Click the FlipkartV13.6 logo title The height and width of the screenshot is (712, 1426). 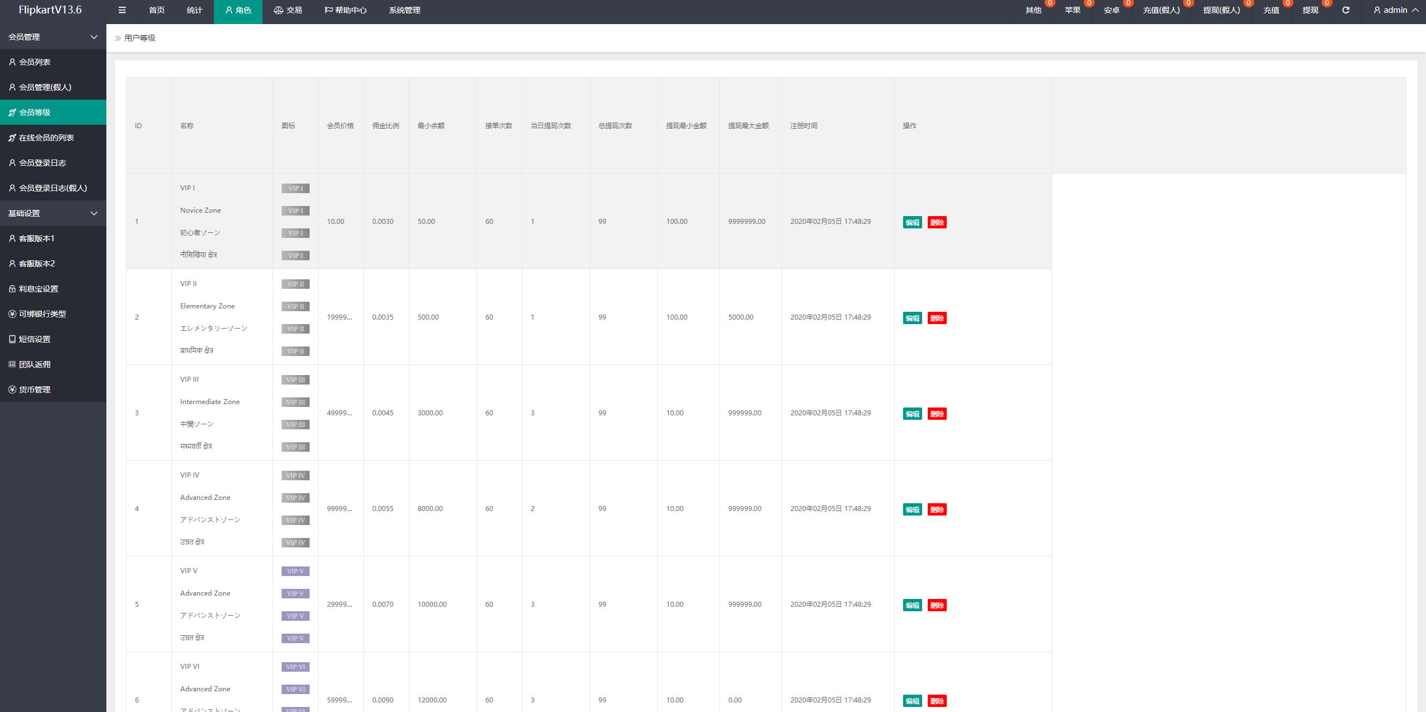tap(50, 10)
